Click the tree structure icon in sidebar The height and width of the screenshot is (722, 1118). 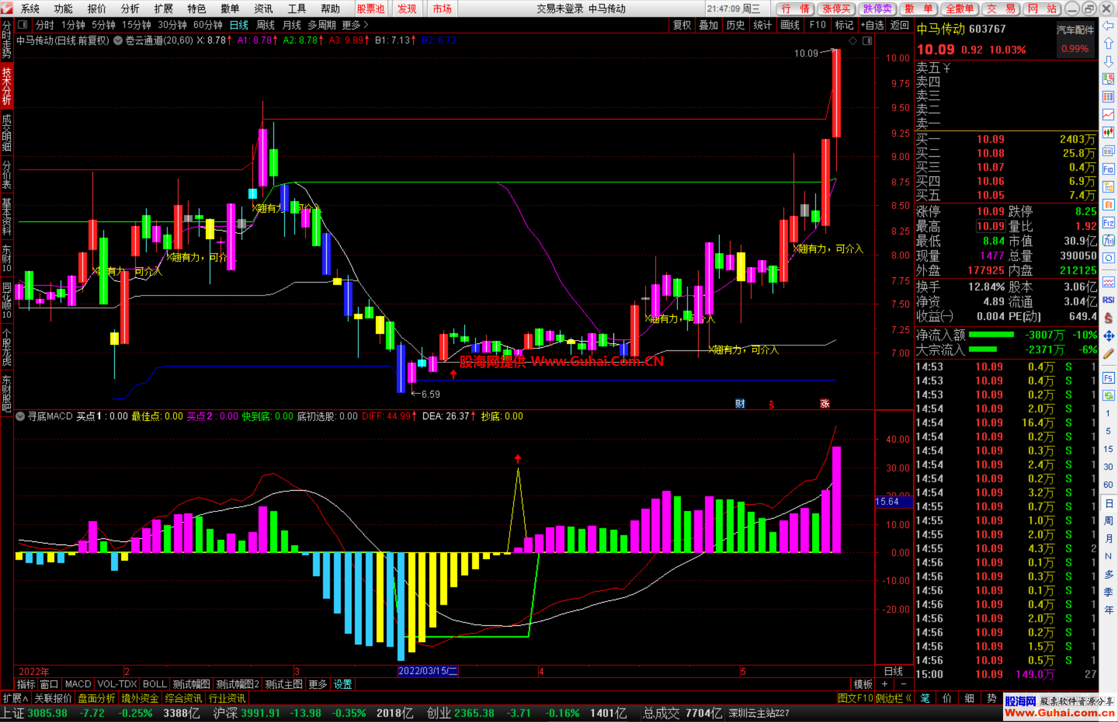[x=1108, y=187]
